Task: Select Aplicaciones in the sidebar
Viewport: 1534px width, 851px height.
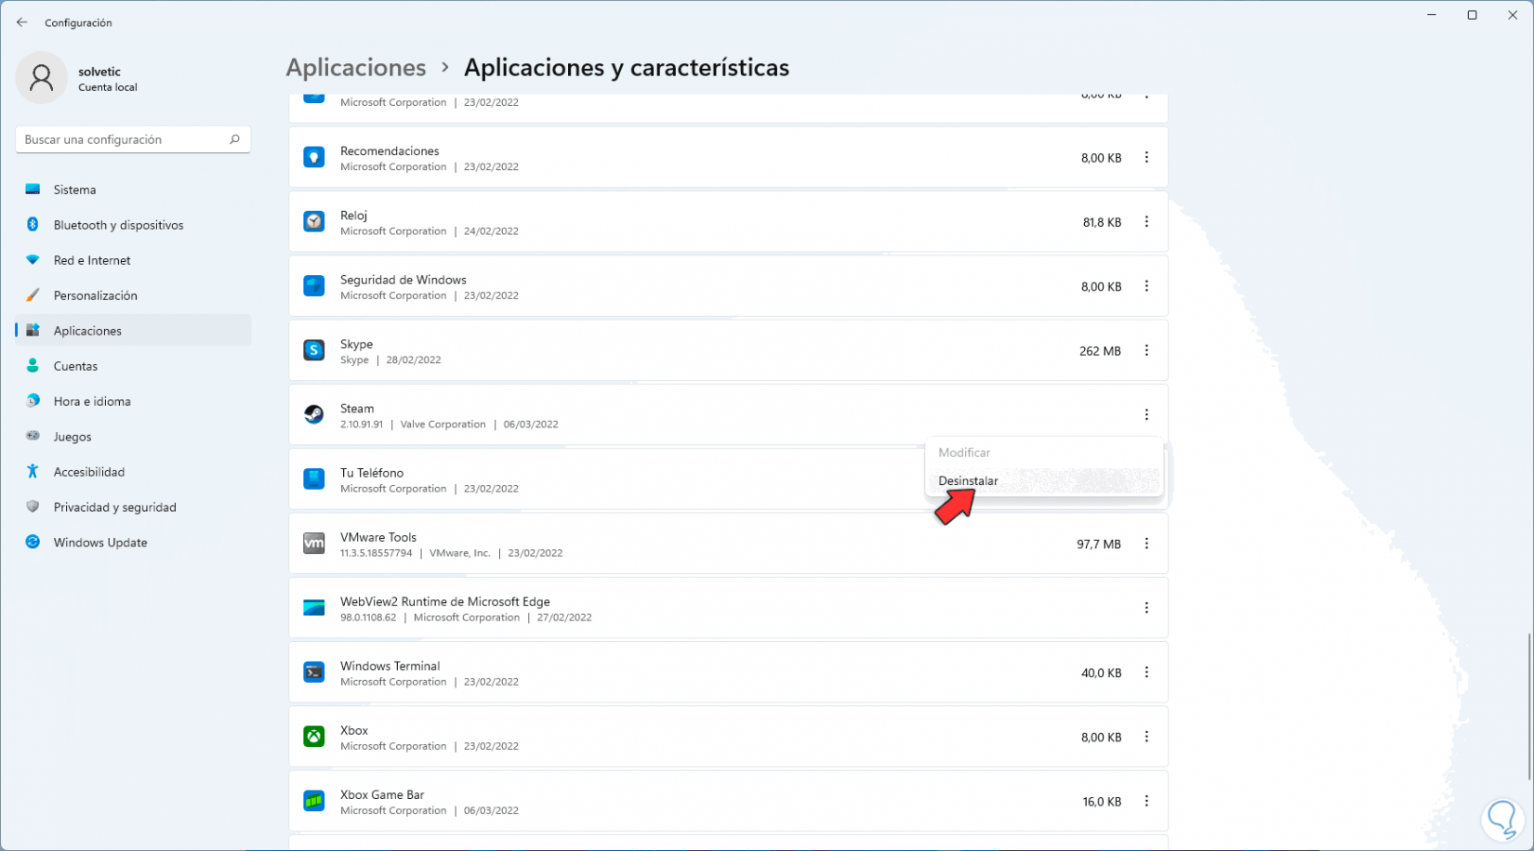Action: [133, 331]
